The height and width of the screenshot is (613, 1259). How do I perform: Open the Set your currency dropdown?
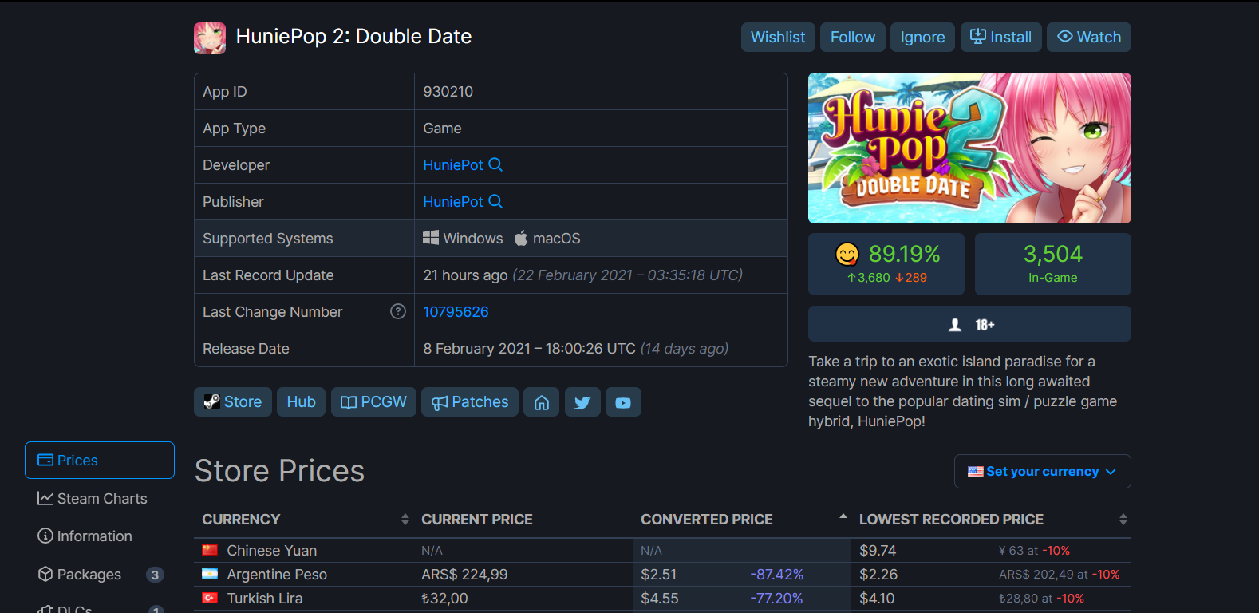tap(1043, 471)
